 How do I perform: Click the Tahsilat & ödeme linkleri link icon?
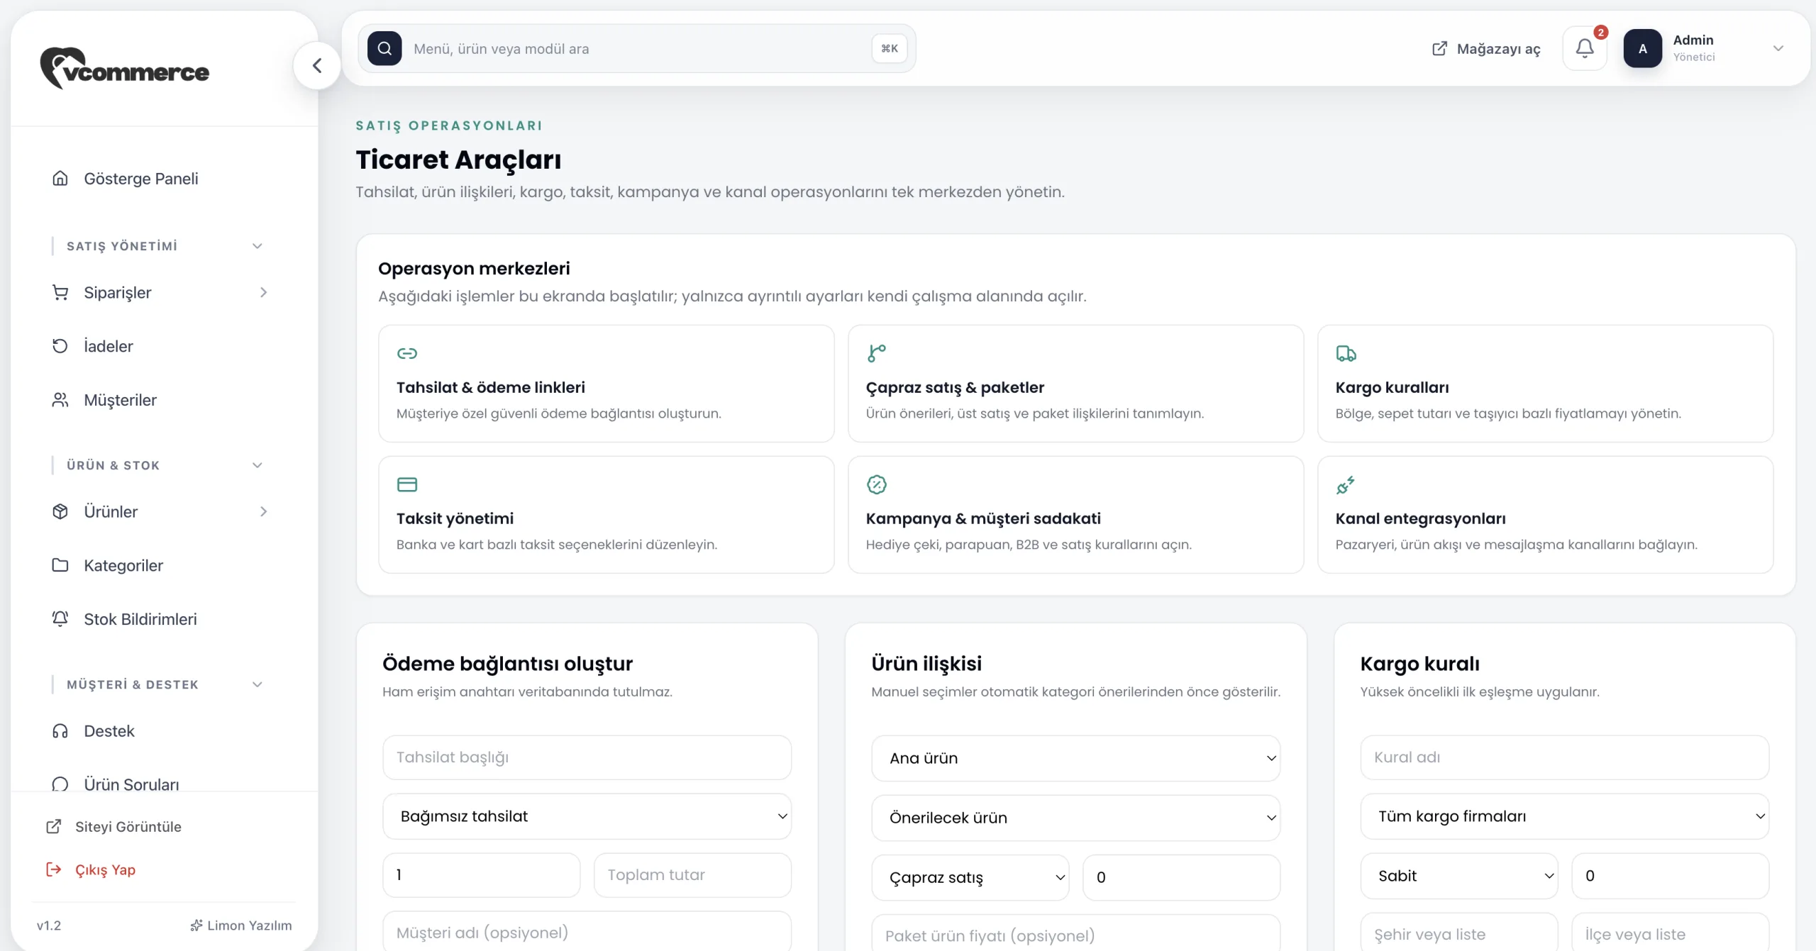[x=407, y=353]
